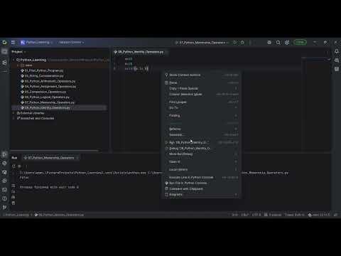Choose Paste from the context menu
This screenshot has height=256, width=341.
pos(202,82)
